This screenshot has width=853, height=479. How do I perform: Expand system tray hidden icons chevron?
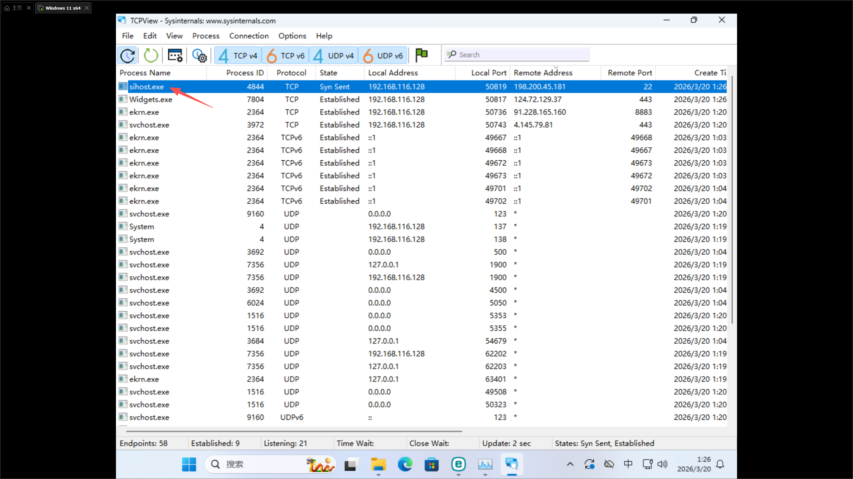[x=570, y=464]
